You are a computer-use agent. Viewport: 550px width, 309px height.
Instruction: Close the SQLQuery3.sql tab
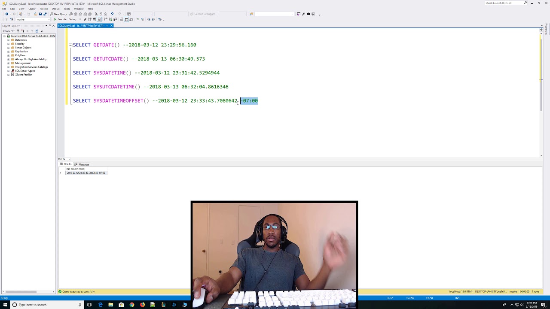tap(111, 26)
